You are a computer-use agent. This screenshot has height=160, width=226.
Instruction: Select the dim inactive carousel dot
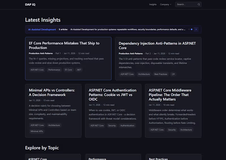[x=189, y=29]
